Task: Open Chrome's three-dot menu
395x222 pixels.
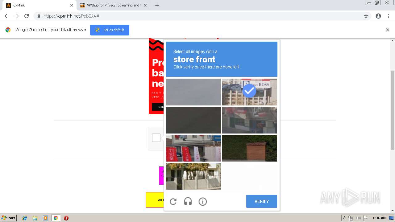Action: click(388, 16)
